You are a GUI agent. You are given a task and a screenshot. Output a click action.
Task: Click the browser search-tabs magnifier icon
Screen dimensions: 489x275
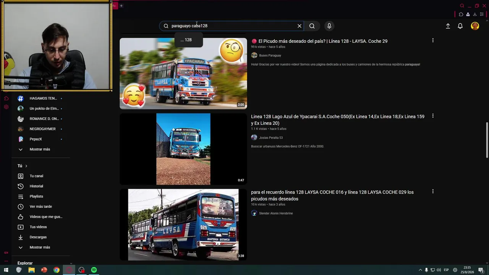pos(462,6)
